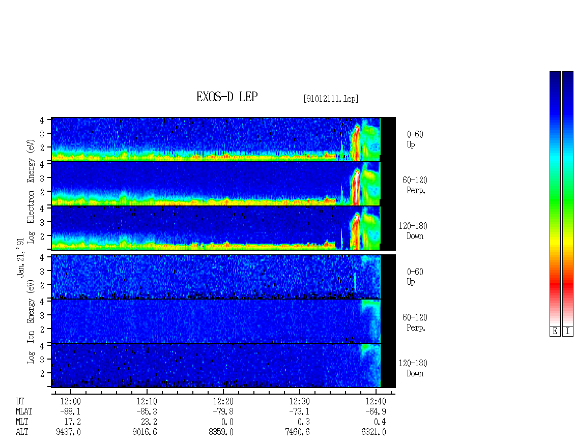
Task: Click the ALT value 9437.0
Action: pyautogui.click(x=68, y=432)
